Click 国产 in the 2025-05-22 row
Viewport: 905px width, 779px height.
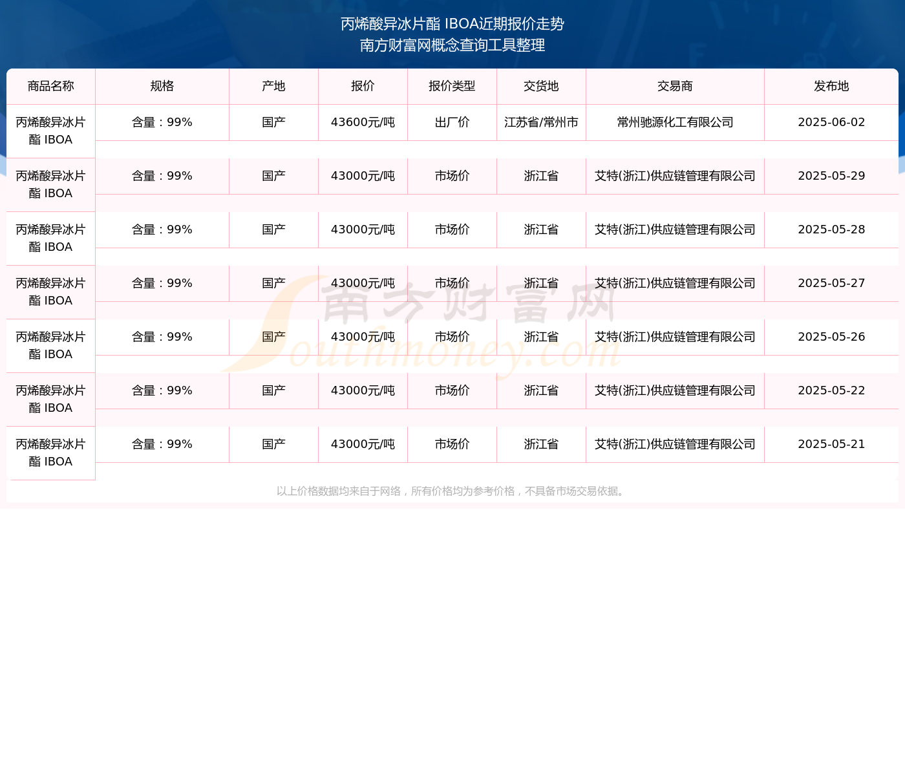(x=274, y=391)
